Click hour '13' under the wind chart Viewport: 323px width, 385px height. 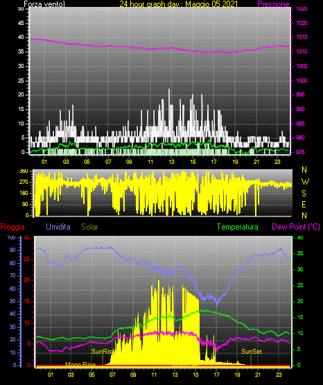[171, 162]
